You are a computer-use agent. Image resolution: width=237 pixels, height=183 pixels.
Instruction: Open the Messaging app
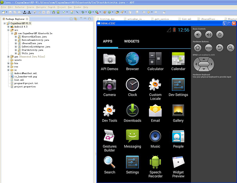pyautogui.click(x=132, y=139)
